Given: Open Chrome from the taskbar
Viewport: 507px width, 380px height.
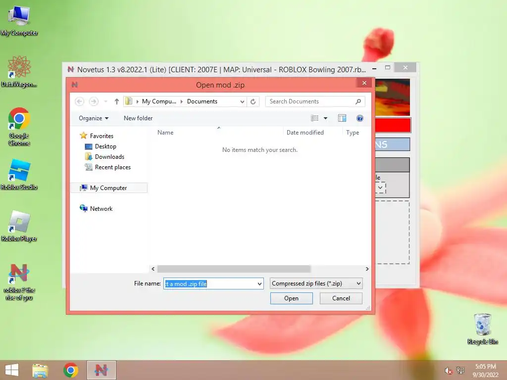Looking at the screenshot, I should (70, 370).
